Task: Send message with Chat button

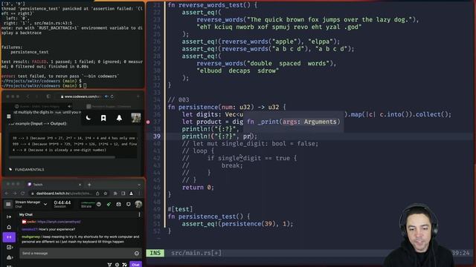Action: point(135,264)
